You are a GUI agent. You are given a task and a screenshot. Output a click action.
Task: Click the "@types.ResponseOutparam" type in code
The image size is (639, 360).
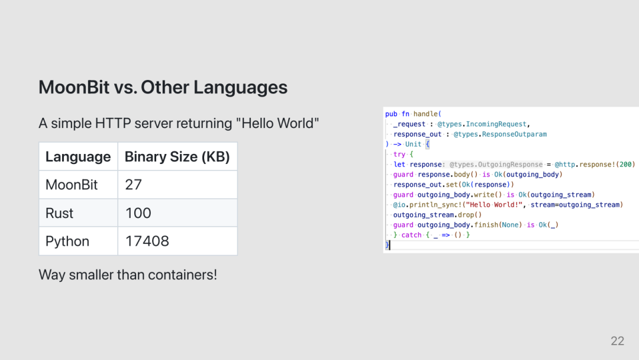click(492, 134)
